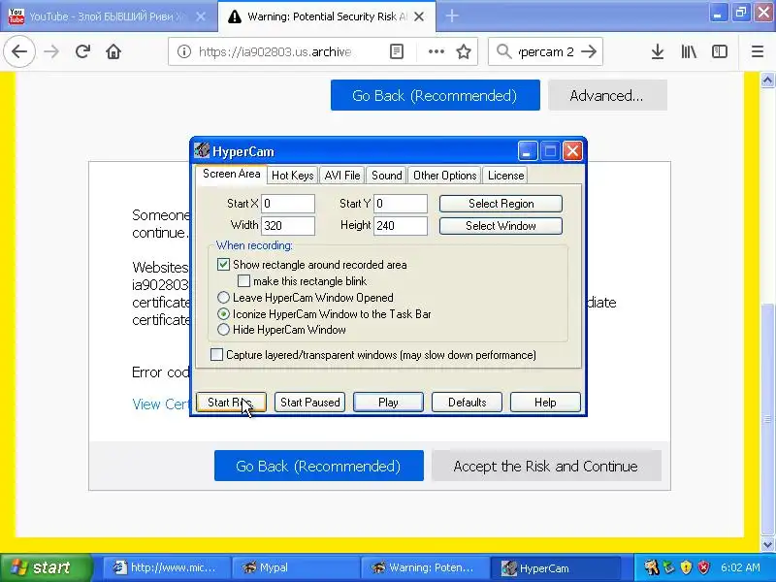Select Iconize HyperCam Window to Task Bar
The image size is (776, 582).
point(223,313)
